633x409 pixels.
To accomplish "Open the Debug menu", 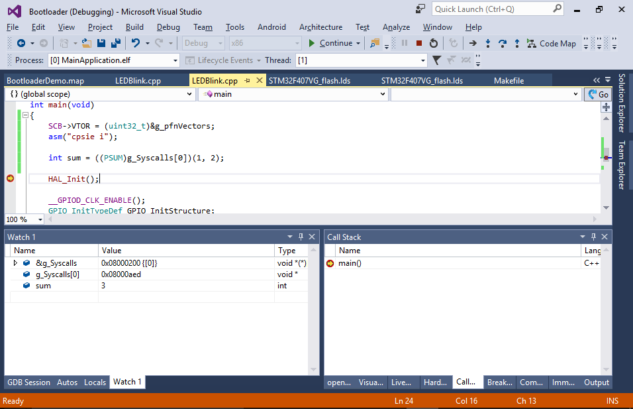I will 168,27.
